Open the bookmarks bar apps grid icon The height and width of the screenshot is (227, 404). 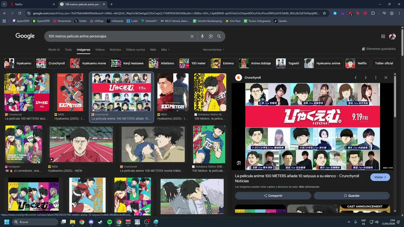click(x=4, y=21)
